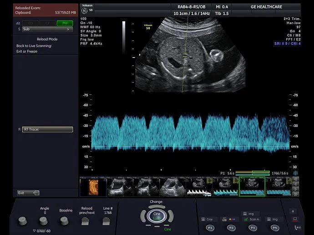Go to next clipboard image arrow
Viewport: 314px width, 235px height.
click(x=296, y=189)
